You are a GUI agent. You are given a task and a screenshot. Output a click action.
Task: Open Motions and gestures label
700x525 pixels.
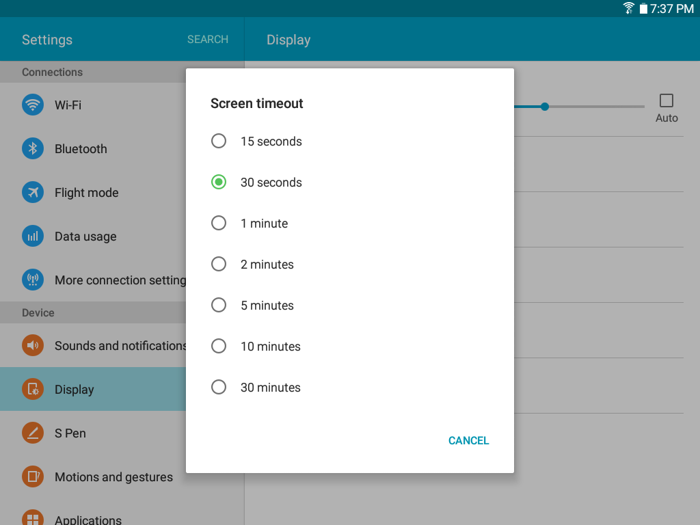pyautogui.click(x=113, y=476)
